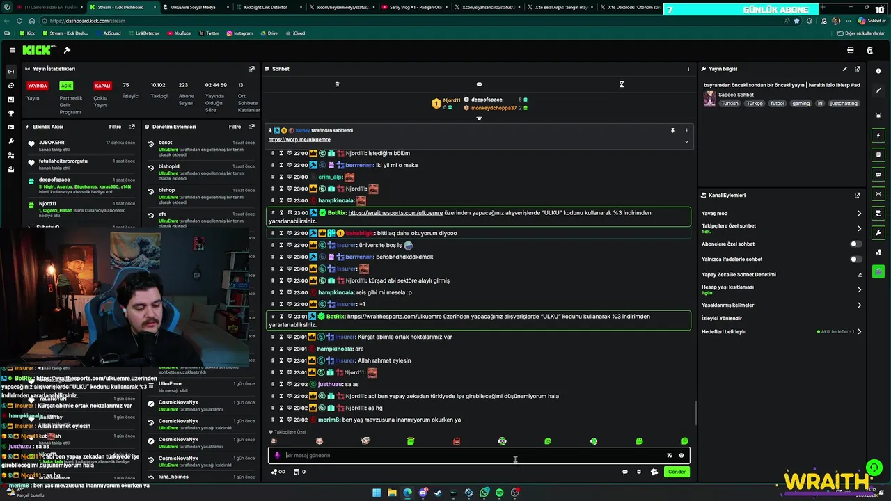
Task: Open the wrench settings icon in left sidebar
Action: [x=10, y=141]
